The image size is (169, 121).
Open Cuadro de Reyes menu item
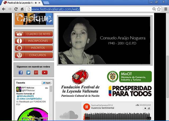tap(34, 34)
